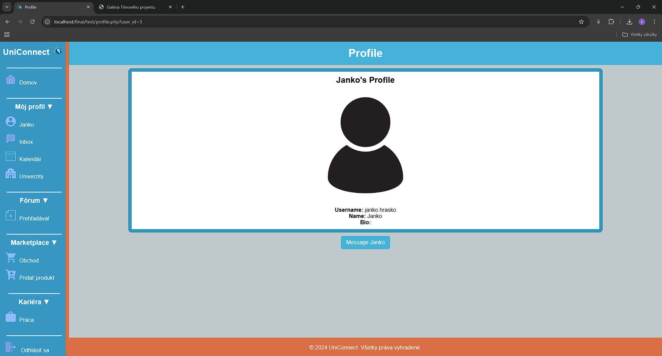The image size is (662, 356).
Task: Collapse the Marketplace section
Action: click(34, 243)
